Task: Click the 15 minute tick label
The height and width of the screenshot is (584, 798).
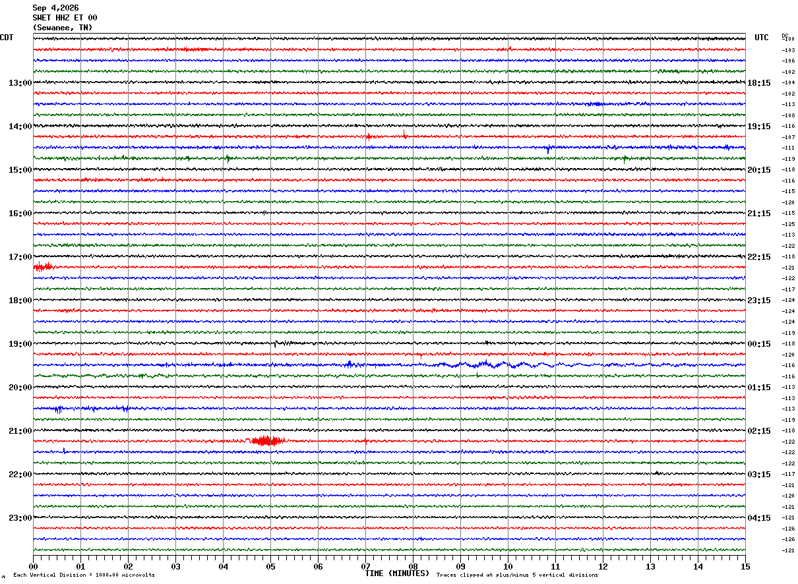Action: 745,566
